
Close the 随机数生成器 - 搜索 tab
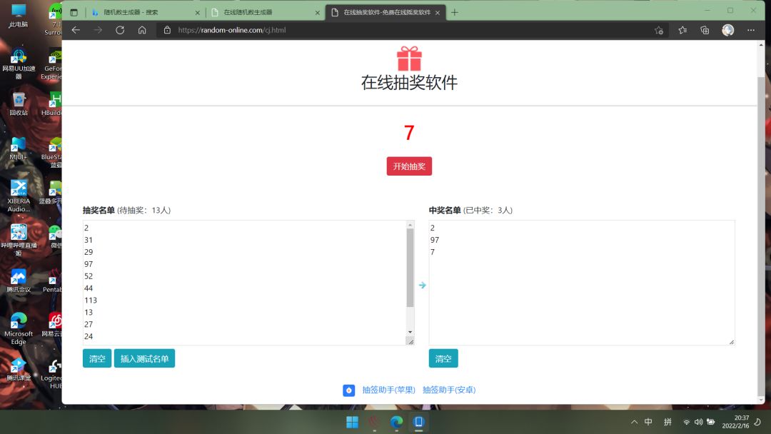[197, 13]
